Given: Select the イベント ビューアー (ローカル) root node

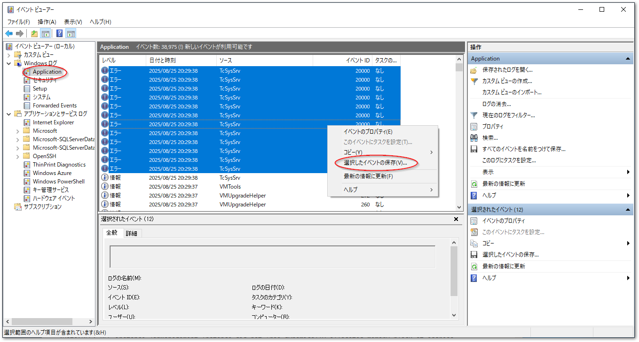Looking at the screenshot, I should point(45,46).
